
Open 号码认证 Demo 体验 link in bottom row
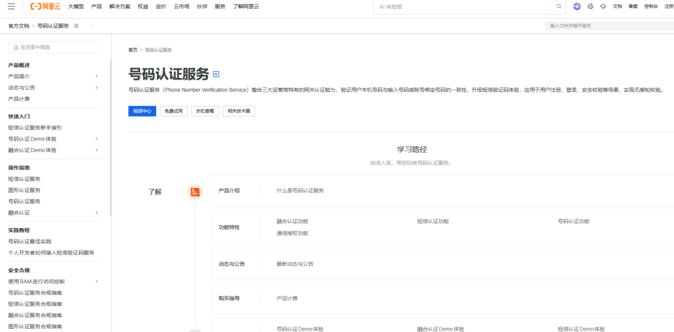[x=300, y=329]
